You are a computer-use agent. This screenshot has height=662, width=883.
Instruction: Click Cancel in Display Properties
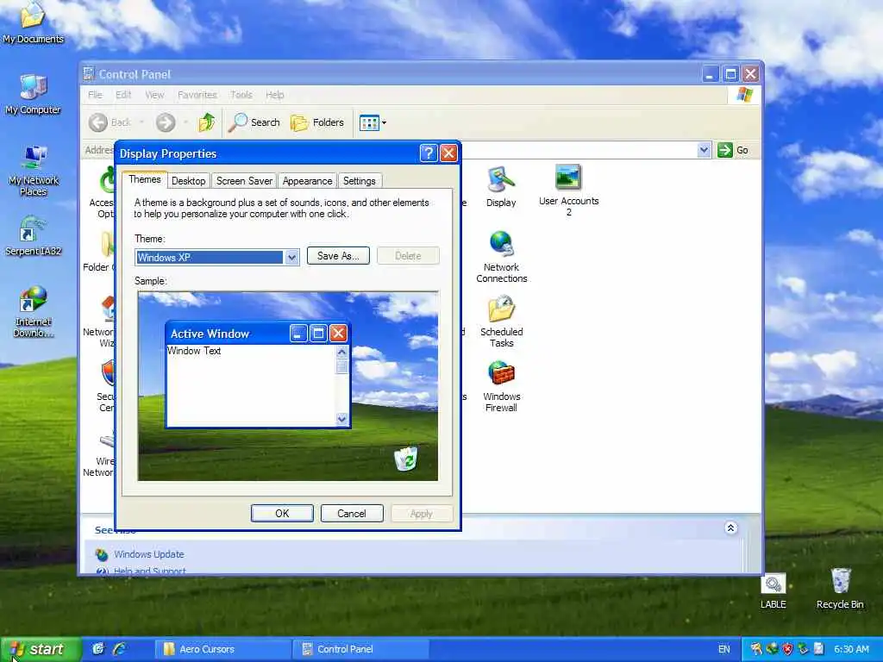click(352, 514)
